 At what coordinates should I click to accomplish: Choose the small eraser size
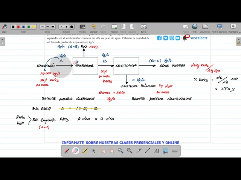coord(61,27)
